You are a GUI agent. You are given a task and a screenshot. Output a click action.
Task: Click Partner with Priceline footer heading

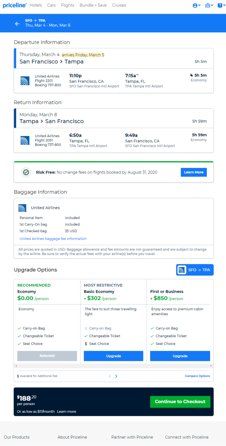[132, 437]
